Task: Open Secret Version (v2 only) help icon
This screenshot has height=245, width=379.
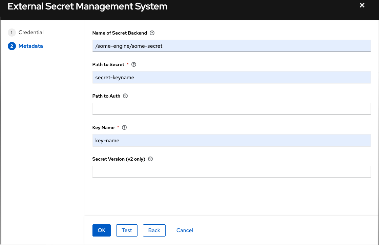Action: point(151,159)
